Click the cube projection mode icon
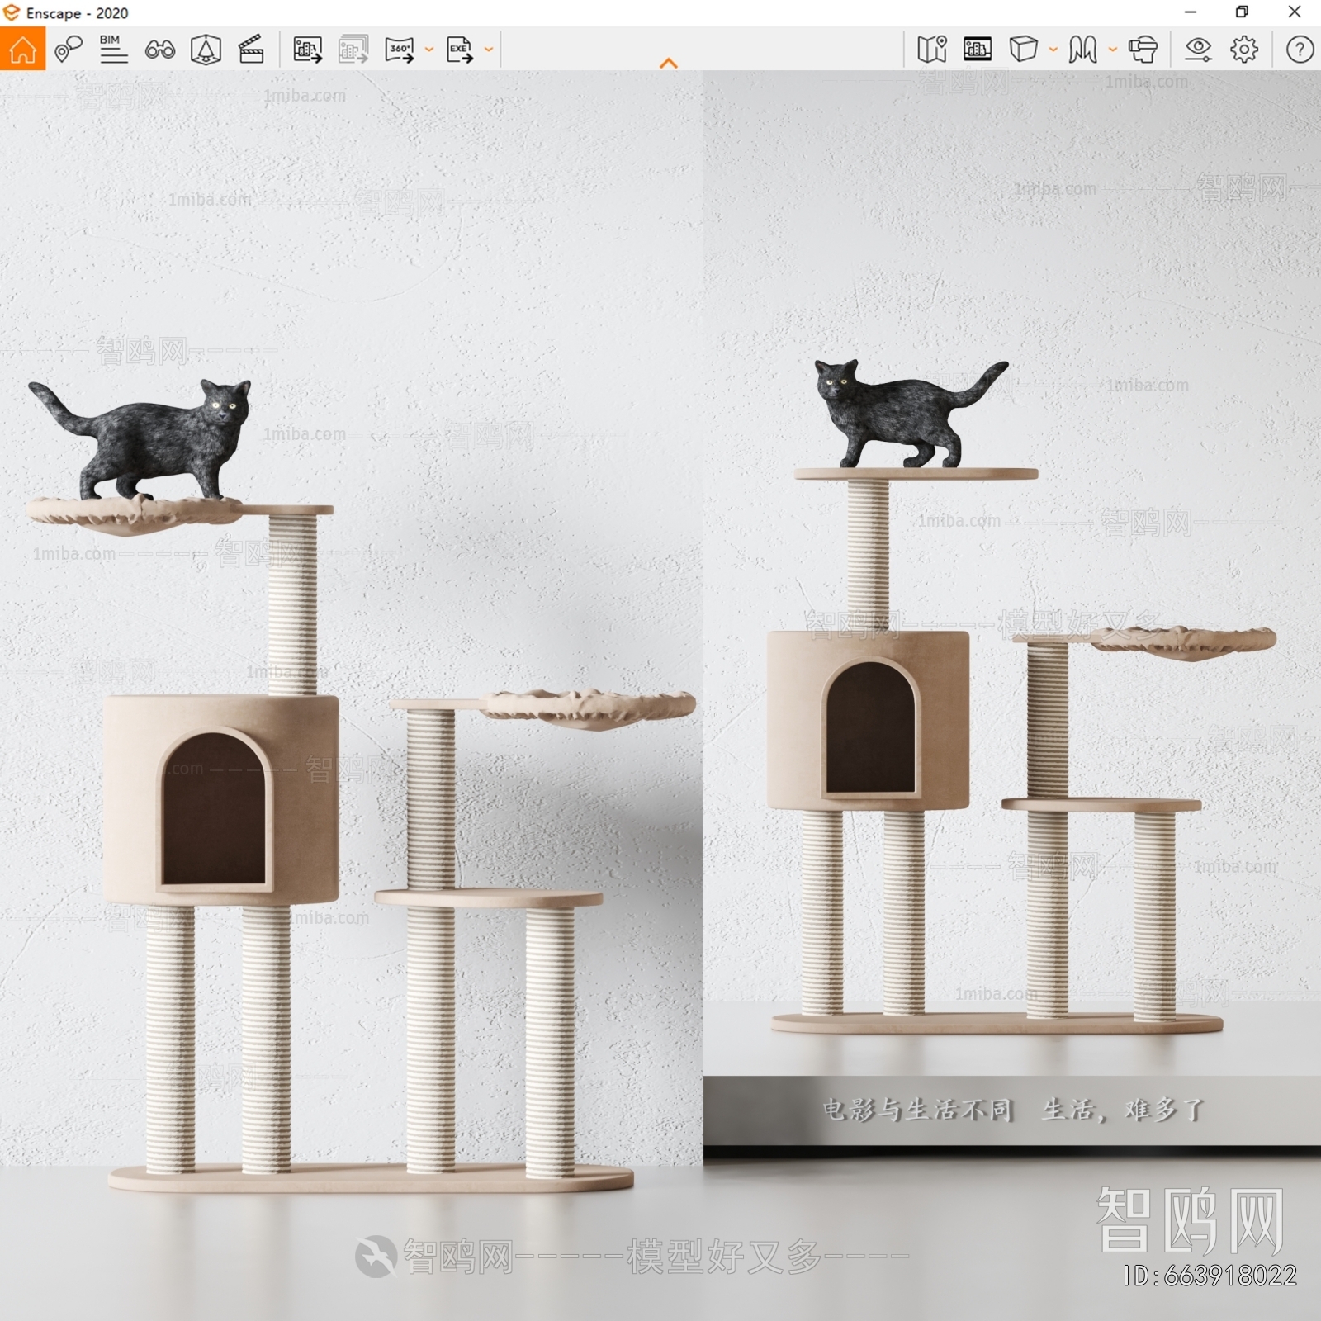The height and width of the screenshot is (1321, 1321). (x=1023, y=50)
